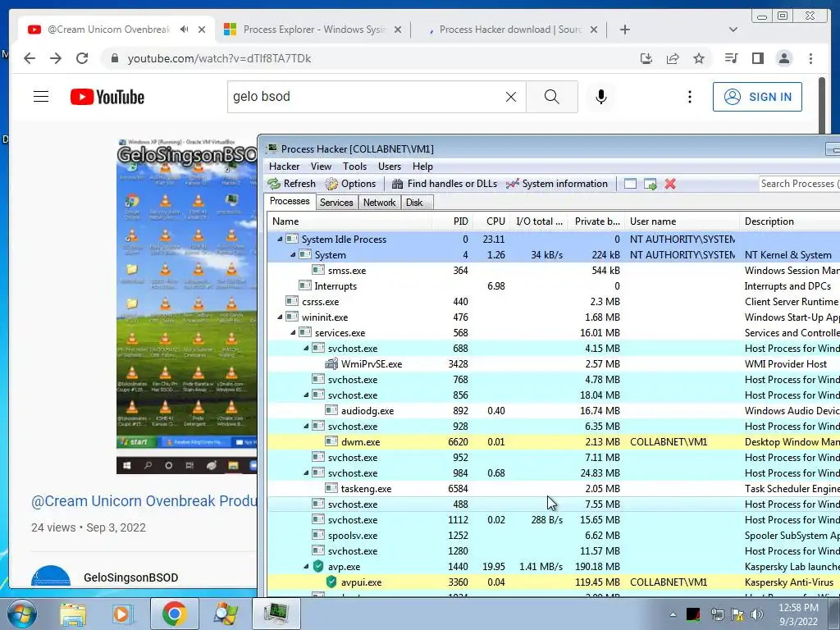This screenshot has width=840, height=630.
Task: Select the dwm.exe process row
Action: pyautogui.click(x=554, y=442)
